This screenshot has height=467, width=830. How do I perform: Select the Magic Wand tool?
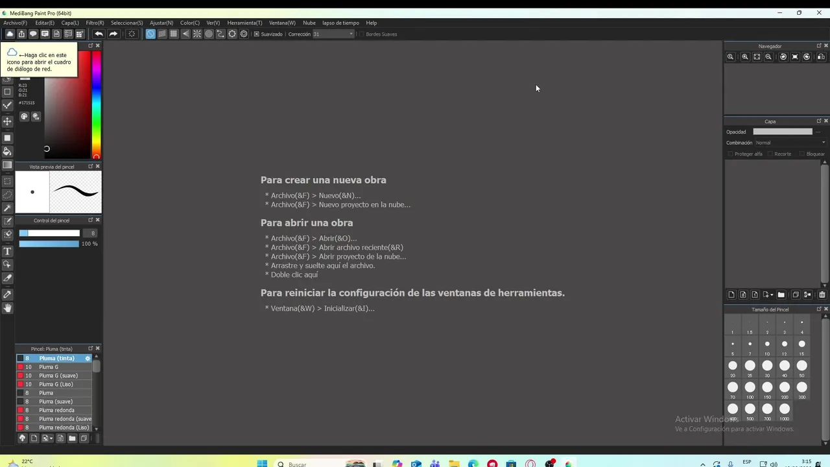pos(8,208)
